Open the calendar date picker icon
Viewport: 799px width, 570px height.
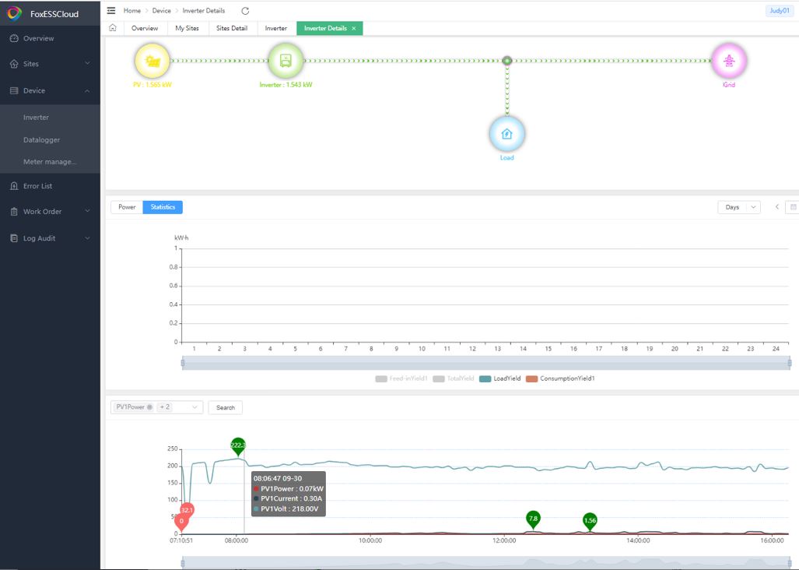pyautogui.click(x=792, y=207)
